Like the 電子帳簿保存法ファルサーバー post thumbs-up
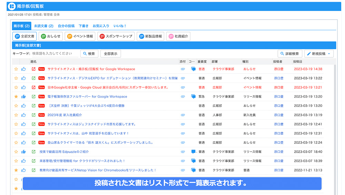The height and width of the screenshot is (195, 345). 23,97
